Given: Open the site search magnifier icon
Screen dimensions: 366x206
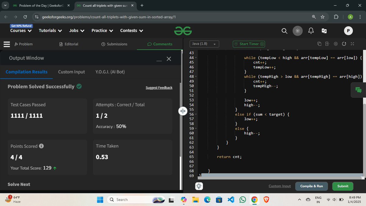Looking at the screenshot, I should [284, 31].
